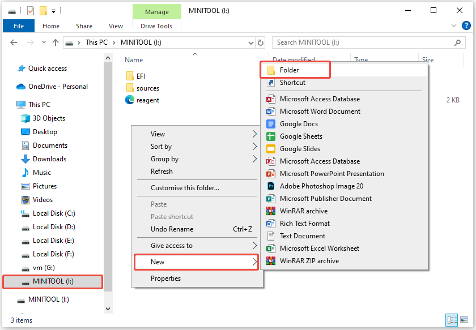The width and height of the screenshot is (476, 330).
Task: Open the Sort by submenu in the context menu
Action: [x=197, y=147]
